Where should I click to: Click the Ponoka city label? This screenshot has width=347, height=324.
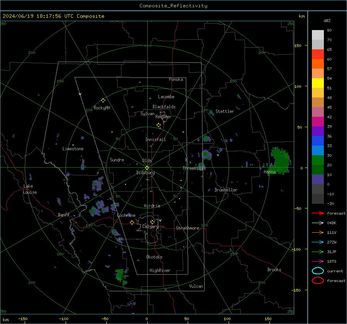pos(176,79)
